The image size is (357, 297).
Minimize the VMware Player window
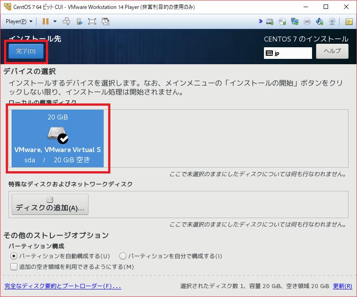point(306,7)
